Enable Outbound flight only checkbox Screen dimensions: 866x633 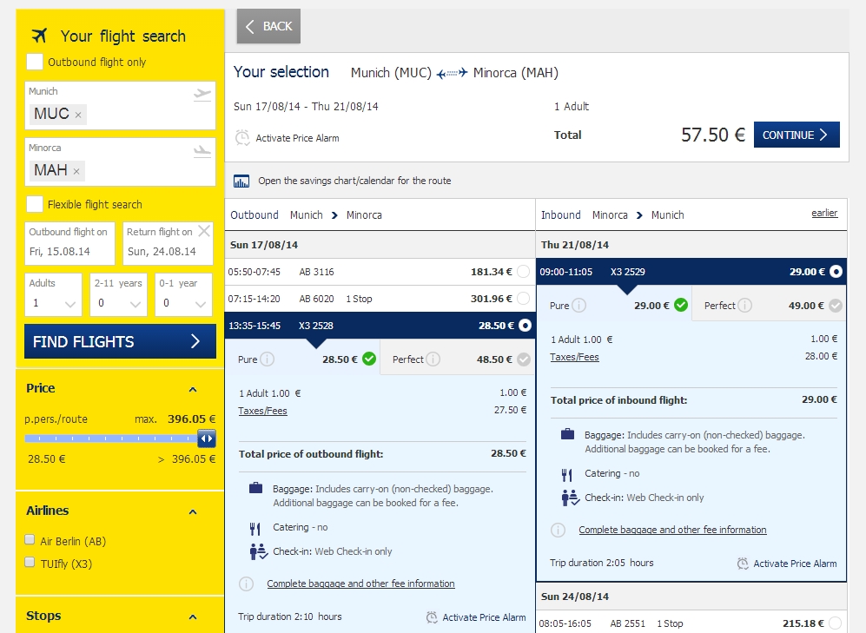point(35,62)
